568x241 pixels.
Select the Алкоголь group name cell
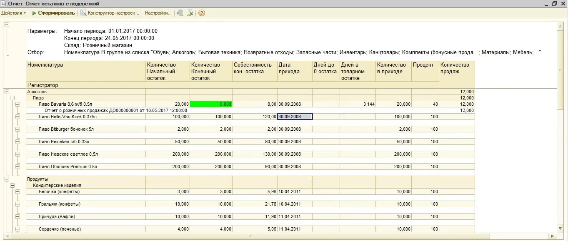tap(86, 92)
